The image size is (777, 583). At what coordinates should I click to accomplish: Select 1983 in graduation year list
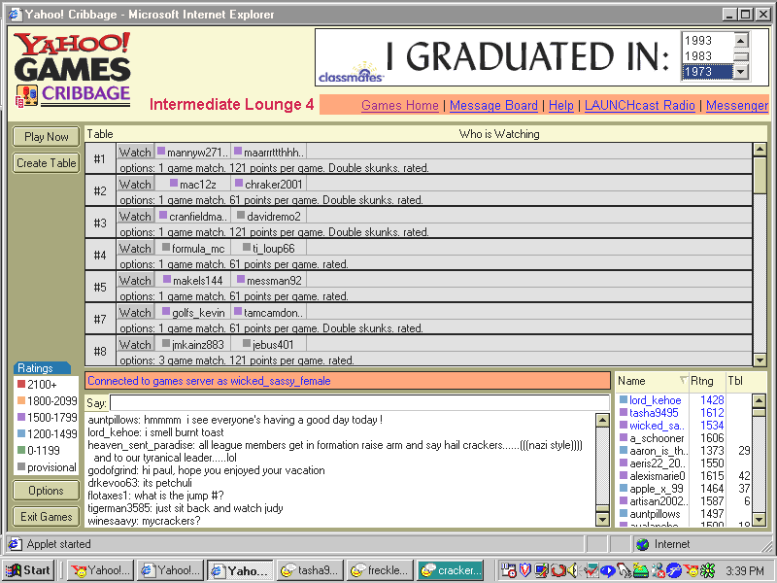point(707,56)
